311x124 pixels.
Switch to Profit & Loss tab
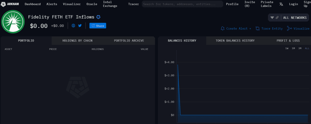[288, 41]
